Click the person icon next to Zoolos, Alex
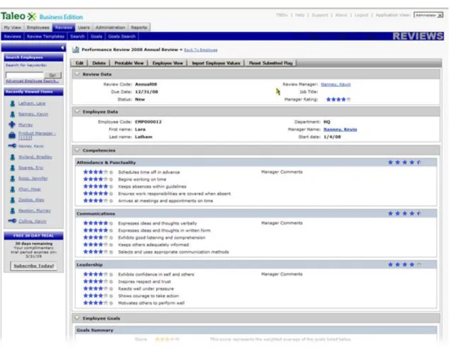 (x=12, y=200)
